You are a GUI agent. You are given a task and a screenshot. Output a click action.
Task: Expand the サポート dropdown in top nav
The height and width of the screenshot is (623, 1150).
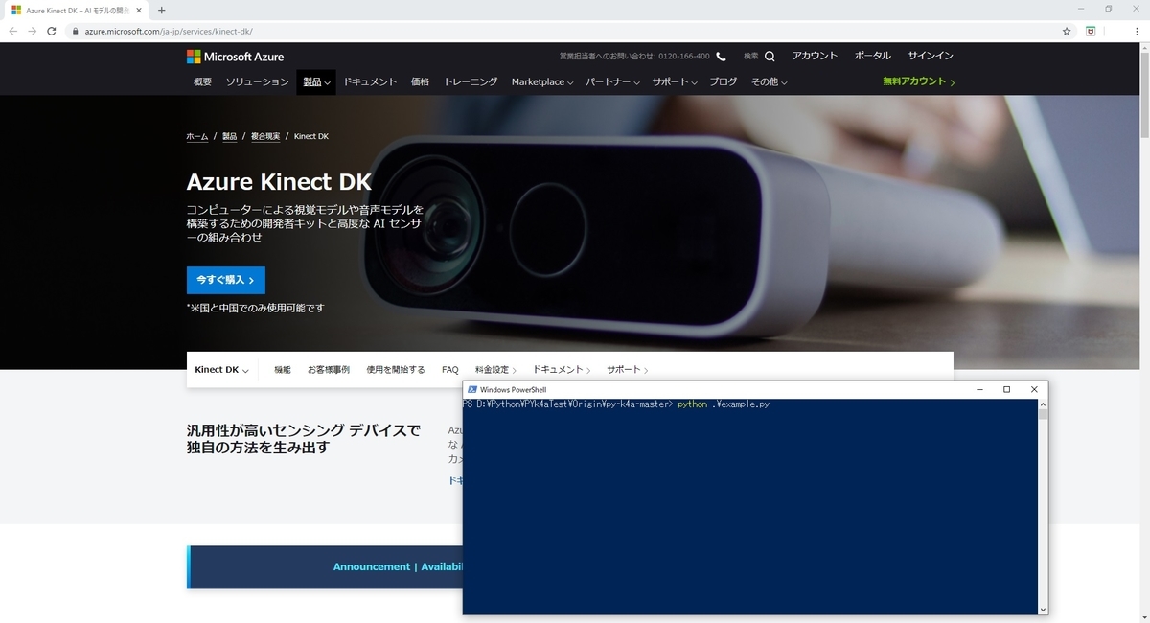pyautogui.click(x=675, y=82)
